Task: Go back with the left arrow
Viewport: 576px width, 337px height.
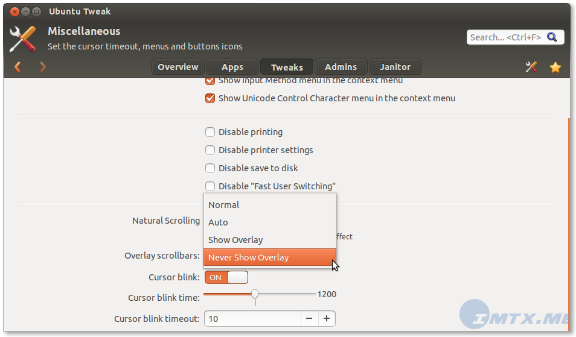Action: point(18,67)
